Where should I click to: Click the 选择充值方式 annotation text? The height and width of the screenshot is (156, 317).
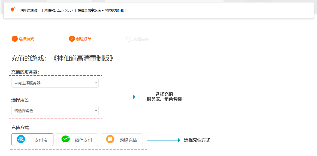pos(197,140)
